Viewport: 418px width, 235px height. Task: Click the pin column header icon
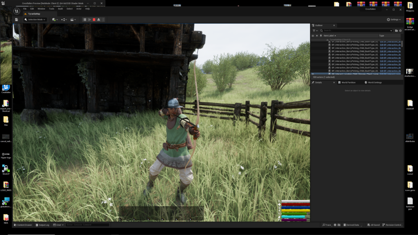point(321,36)
